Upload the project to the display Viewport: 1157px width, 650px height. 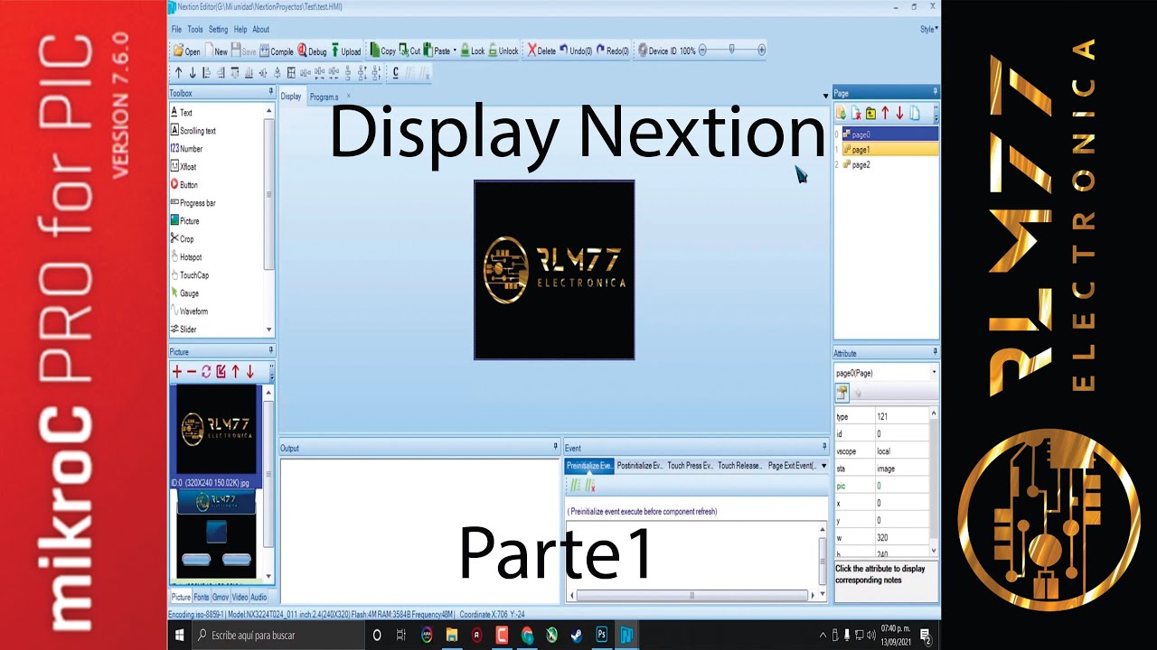pos(346,51)
